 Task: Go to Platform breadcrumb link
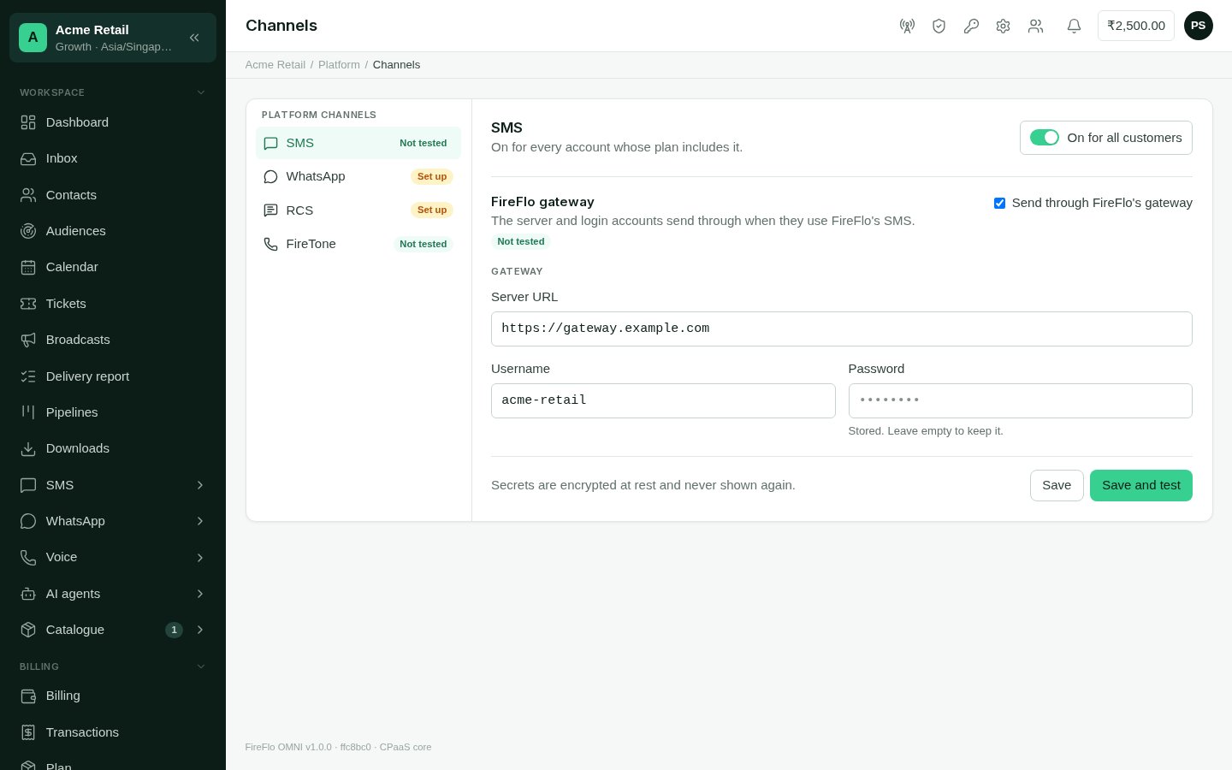pos(339,65)
